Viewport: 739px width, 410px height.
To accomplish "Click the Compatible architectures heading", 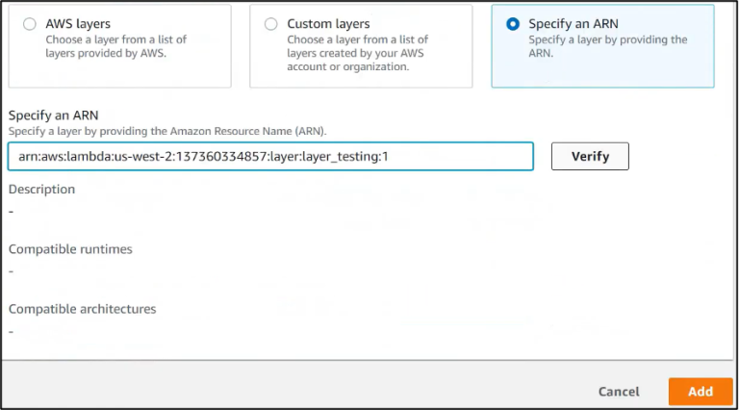I will coord(82,309).
